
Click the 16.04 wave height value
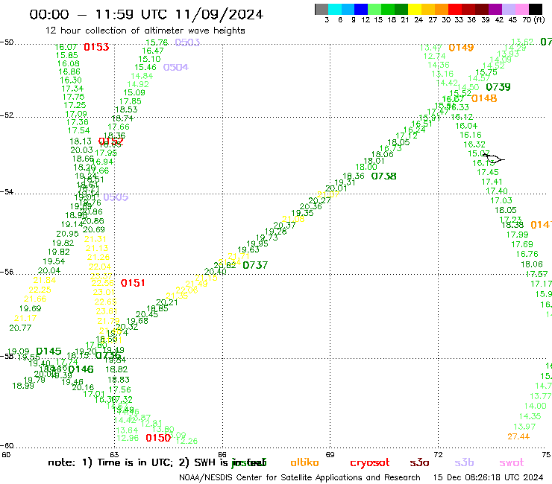tap(466, 126)
